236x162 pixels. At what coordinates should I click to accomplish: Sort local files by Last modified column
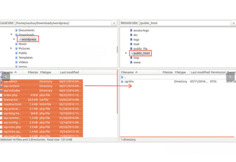click(71, 72)
